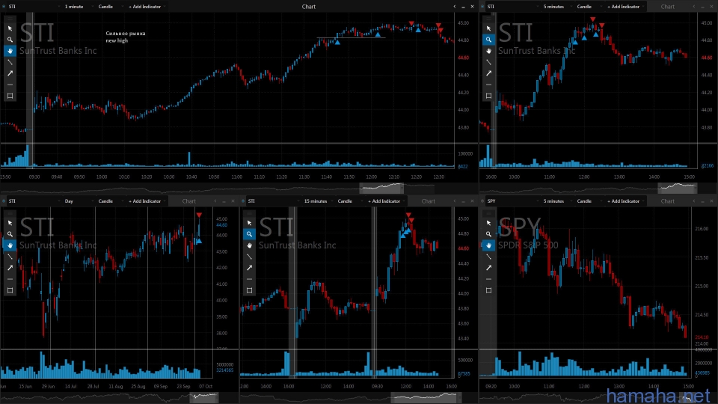Choose the hand tool in the 15 minutes STI chart
718x404 pixels.
[x=249, y=245]
